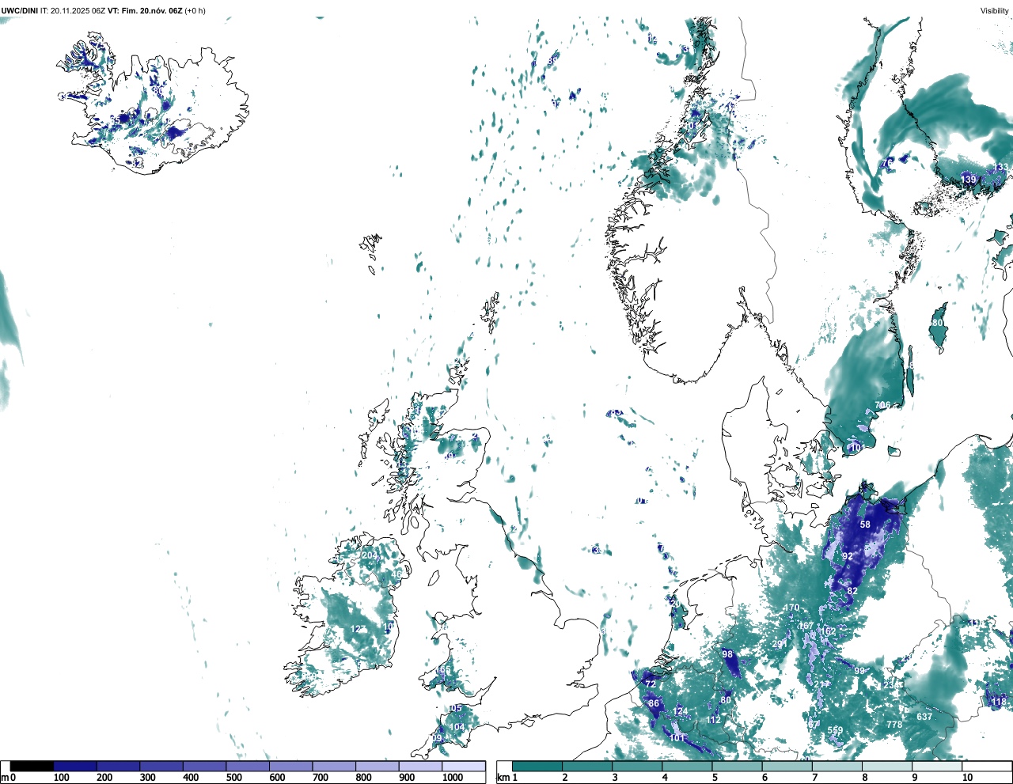Click the black 0–100 m legend swatch
Image resolution: width=1013 pixels, height=784 pixels.
pos(32,766)
